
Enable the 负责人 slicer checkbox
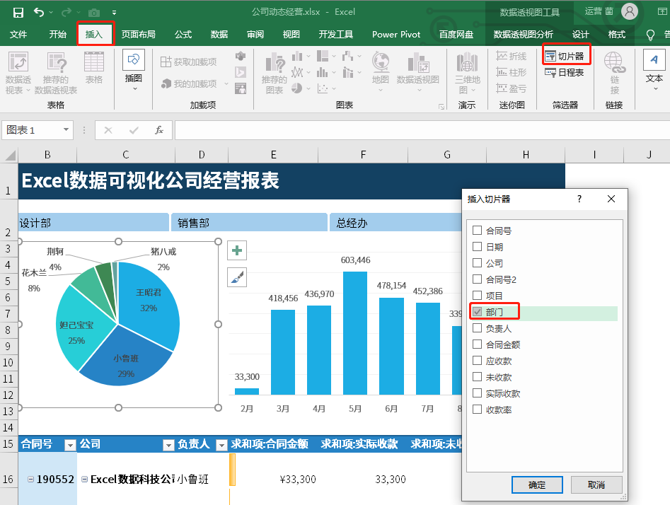click(478, 328)
